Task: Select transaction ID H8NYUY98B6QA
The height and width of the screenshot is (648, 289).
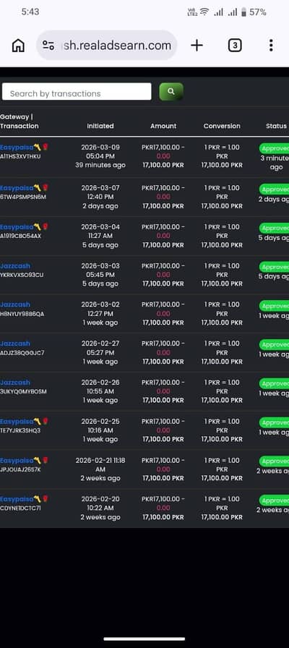Action: [22, 314]
